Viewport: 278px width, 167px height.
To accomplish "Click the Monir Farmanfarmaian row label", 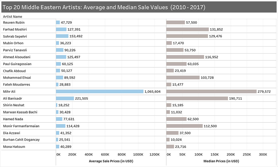I will tap(21, 126).
